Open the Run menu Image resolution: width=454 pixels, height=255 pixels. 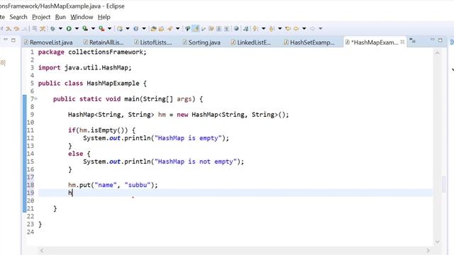(x=60, y=17)
